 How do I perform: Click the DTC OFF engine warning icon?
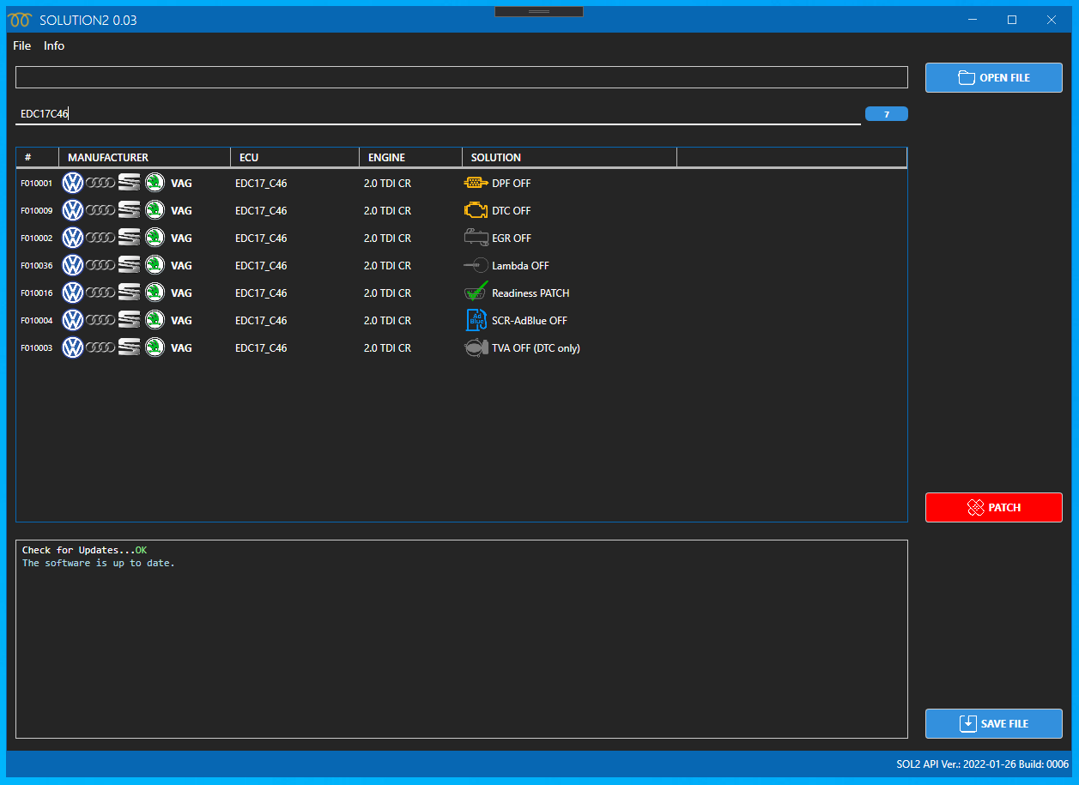[x=476, y=210]
